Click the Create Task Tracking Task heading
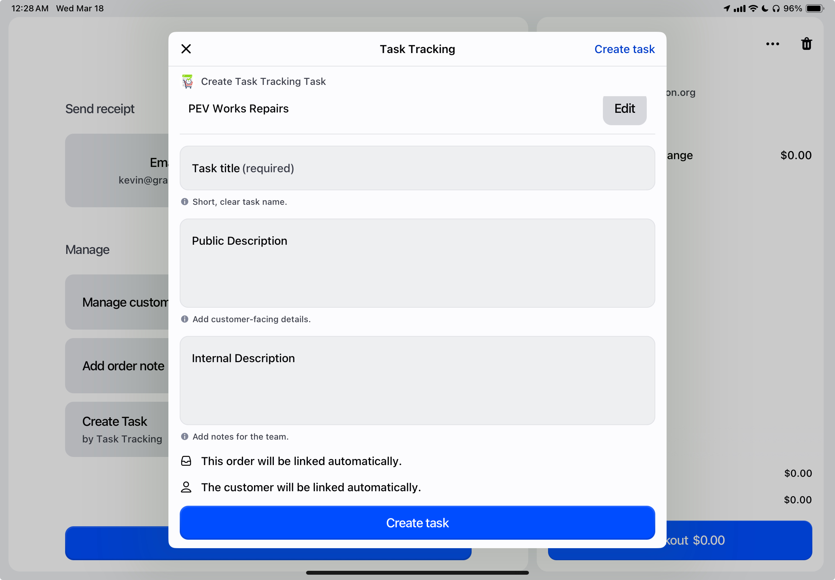Image resolution: width=835 pixels, height=580 pixels. [263, 81]
